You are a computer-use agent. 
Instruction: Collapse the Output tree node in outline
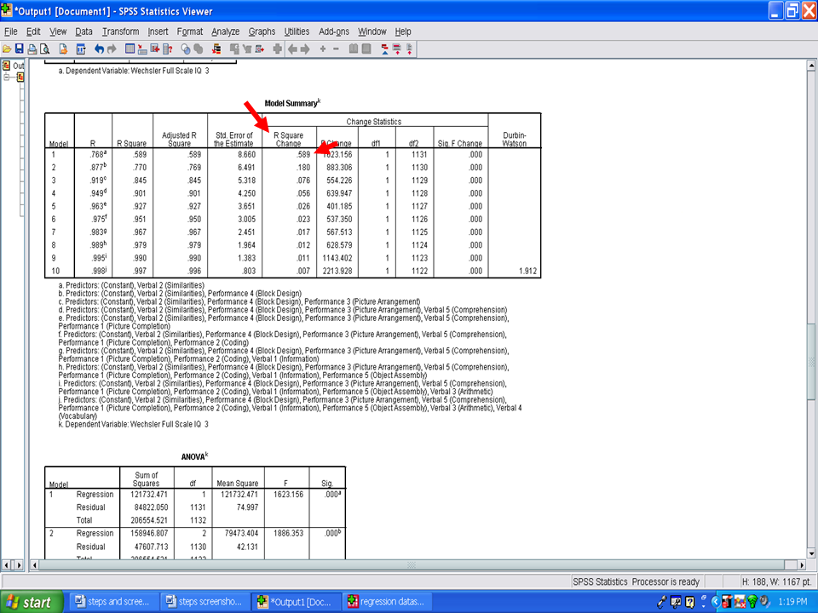point(8,77)
